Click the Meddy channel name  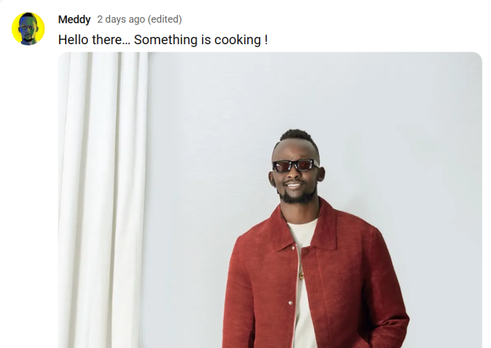(74, 20)
